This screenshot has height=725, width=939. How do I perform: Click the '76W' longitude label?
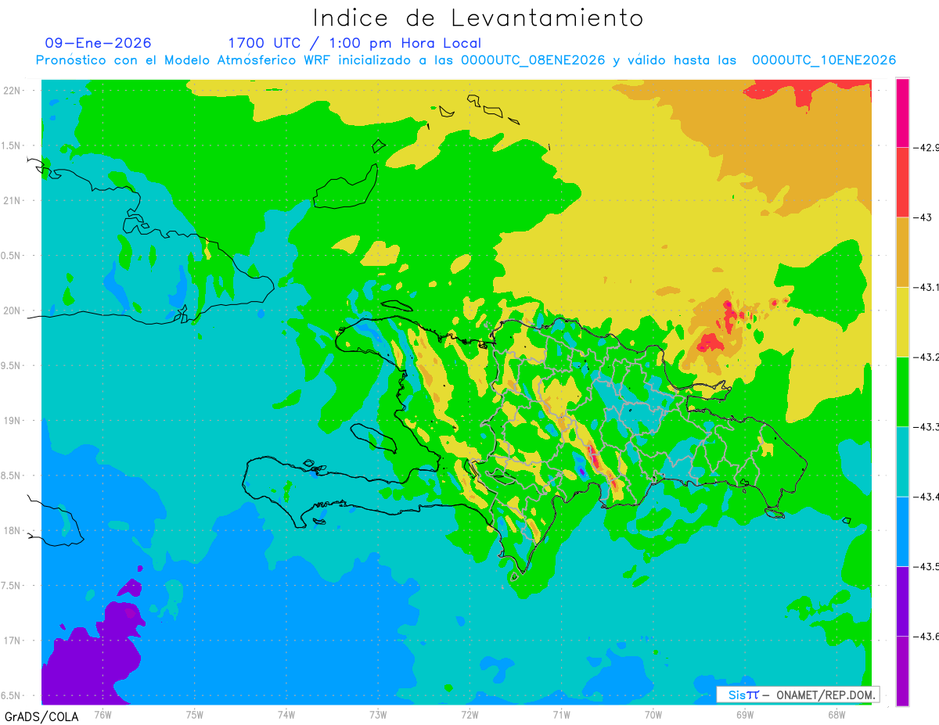[103, 715]
